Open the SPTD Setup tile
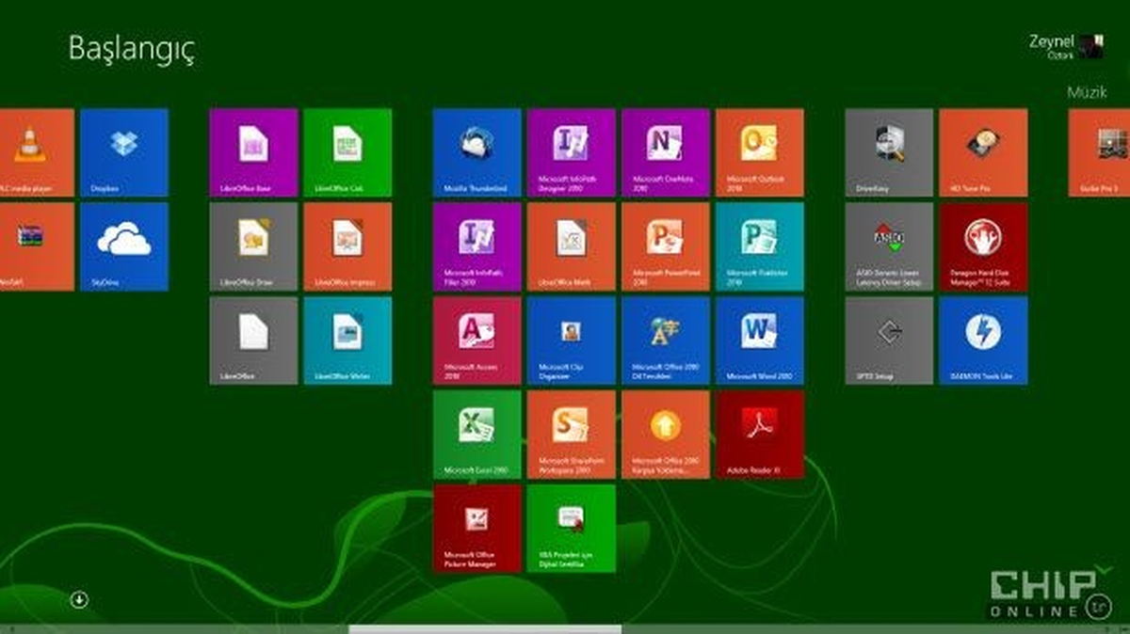This screenshot has width=1130, height=634. (x=889, y=341)
